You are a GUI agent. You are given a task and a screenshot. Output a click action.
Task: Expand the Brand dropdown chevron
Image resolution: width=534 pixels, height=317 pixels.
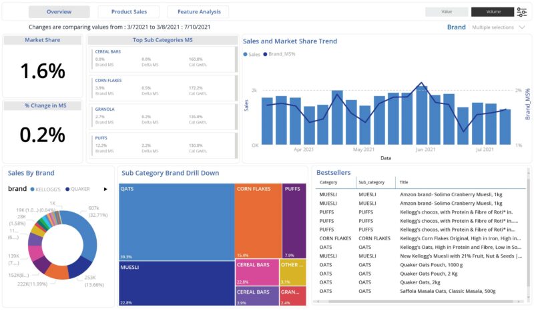click(522, 27)
